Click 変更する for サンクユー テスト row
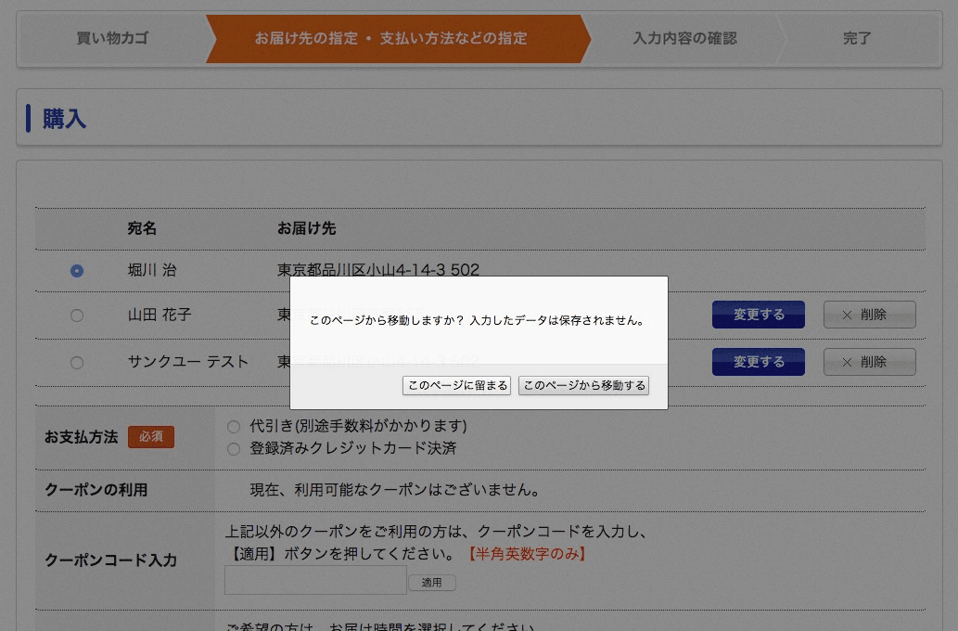This screenshot has width=958, height=631. point(758,362)
